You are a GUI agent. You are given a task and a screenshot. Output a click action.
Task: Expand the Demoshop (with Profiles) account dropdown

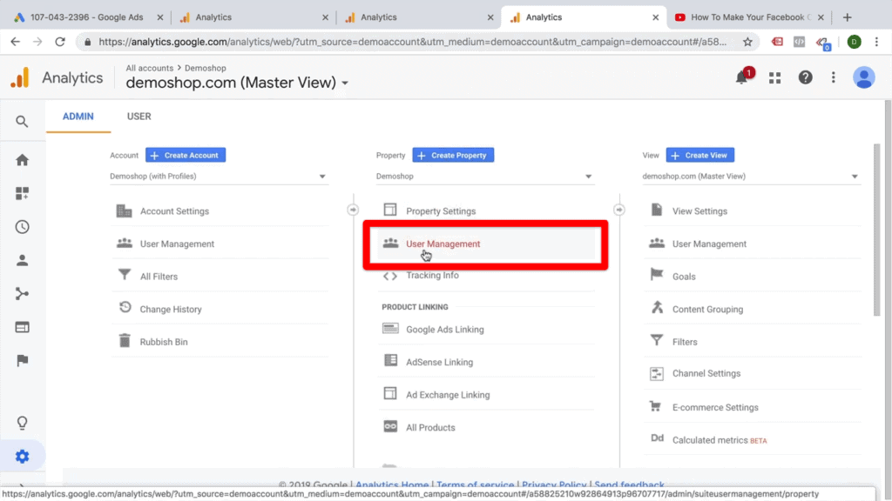219,177
